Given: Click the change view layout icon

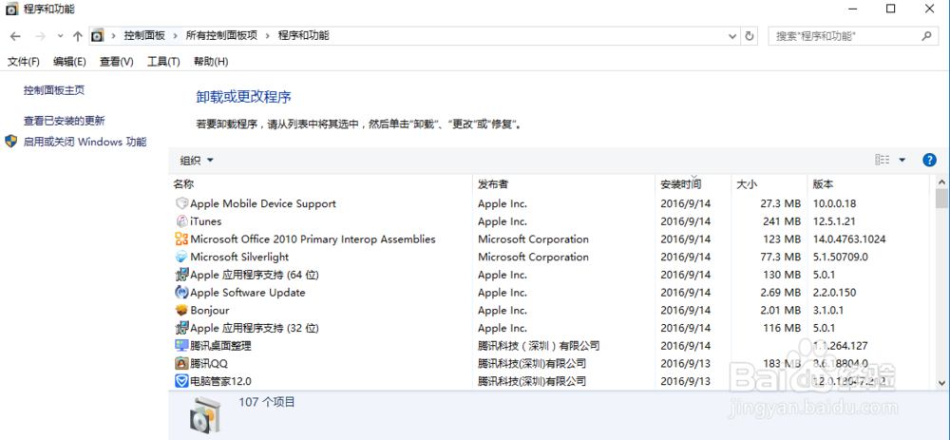Looking at the screenshot, I should 883,160.
